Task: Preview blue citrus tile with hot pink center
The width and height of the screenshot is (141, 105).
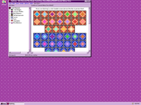Action: (x=45, y=44)
